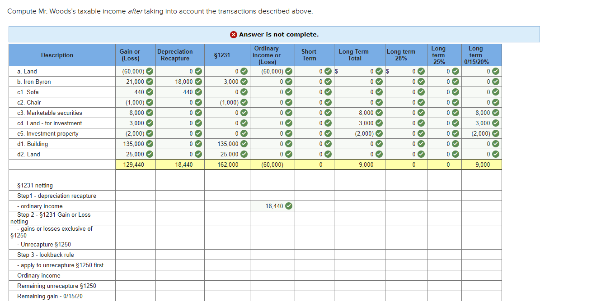This screenshot has height=301, width=601.
Task: Select the a. Land row label
Action: click(x=27, y=71)
